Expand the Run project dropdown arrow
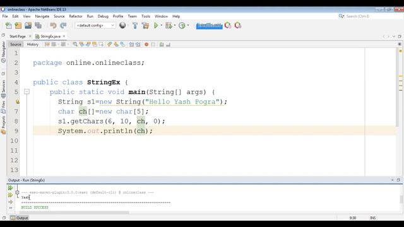The height and width of the screenshot is (227, 404). point(162,25)
